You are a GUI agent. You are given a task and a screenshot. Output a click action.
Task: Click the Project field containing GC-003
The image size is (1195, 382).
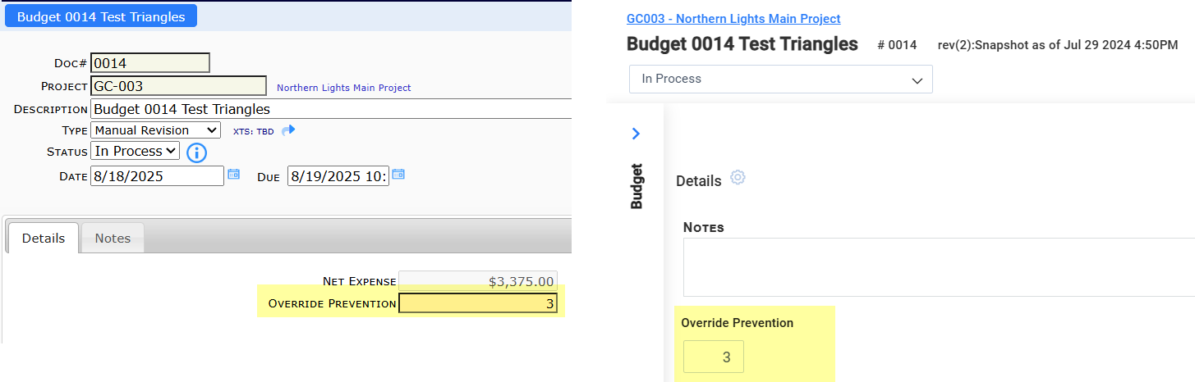click(178, 86)
